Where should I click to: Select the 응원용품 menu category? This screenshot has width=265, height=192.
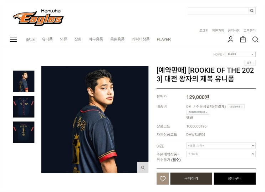(117, 39)
